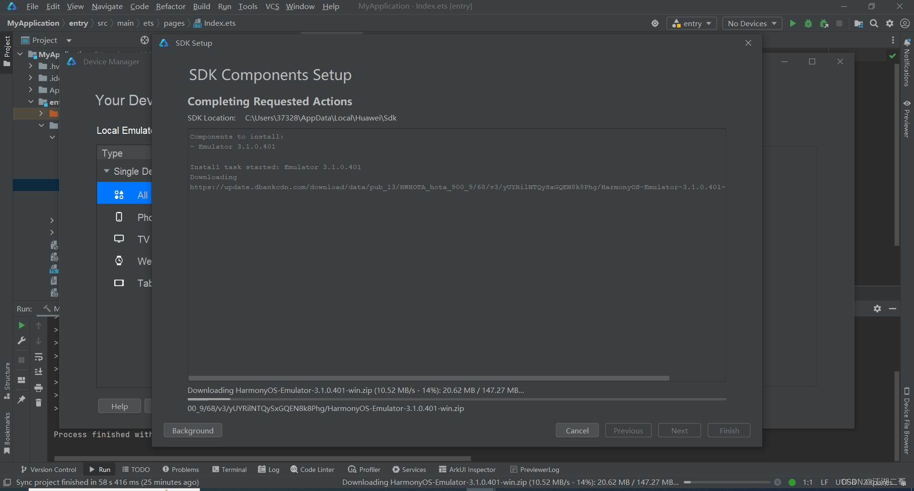Toggle scroll to end in Run console
This screenshot has height=491, width=914.
[39, 371]
